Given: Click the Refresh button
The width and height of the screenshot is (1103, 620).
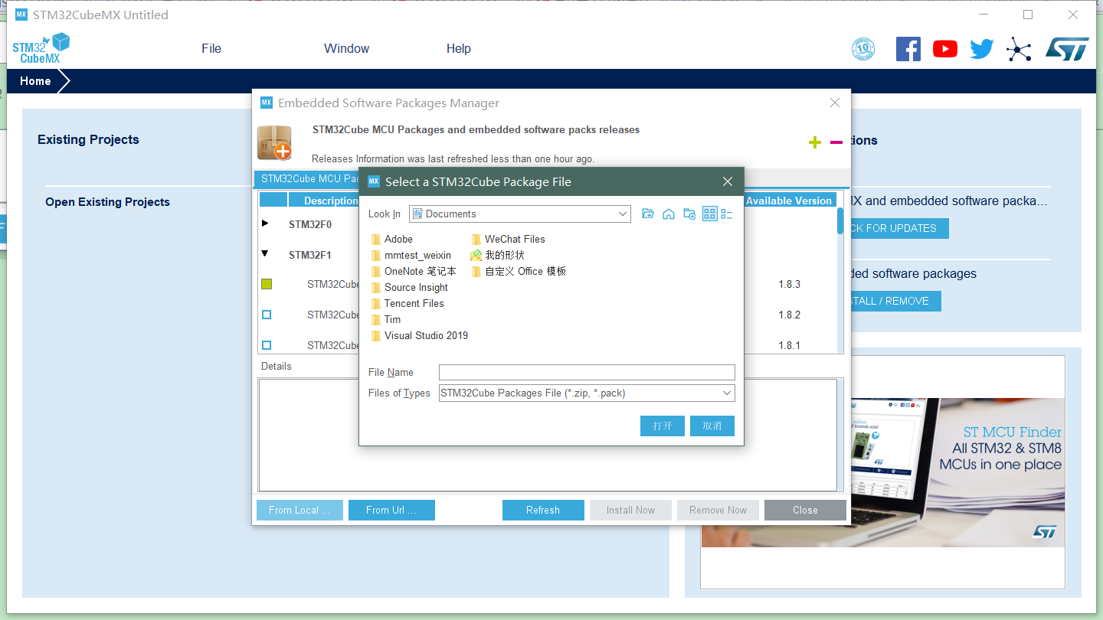Looking at the screenshot, I should pos(543,511).
